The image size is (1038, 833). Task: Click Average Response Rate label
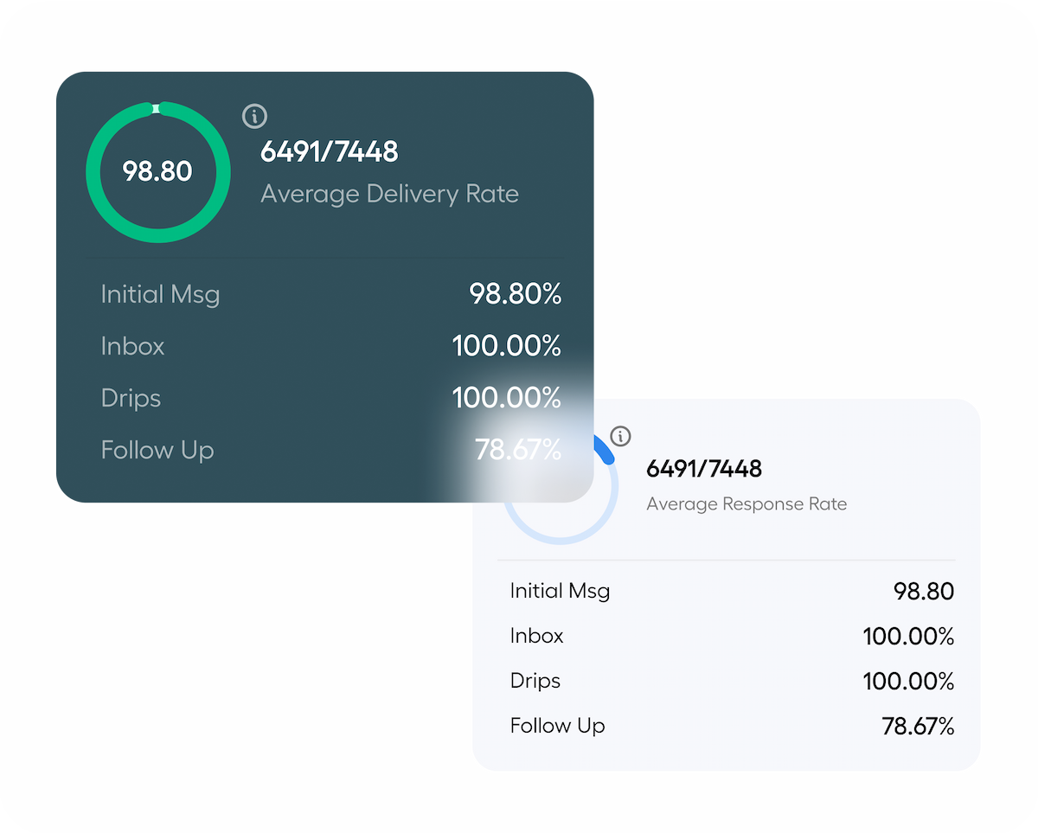click(x=746, y=504)
